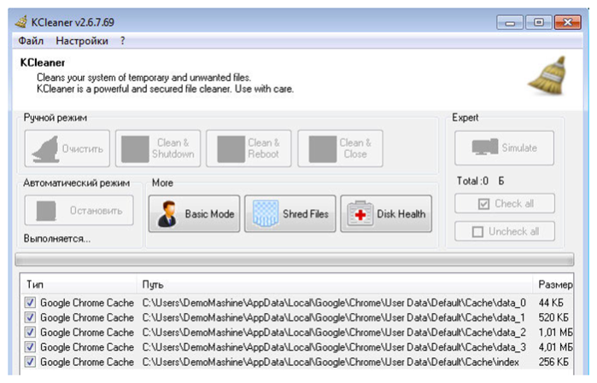Select the path ending in Cache\data_1
597x383 pixels.
pos(334,317)
